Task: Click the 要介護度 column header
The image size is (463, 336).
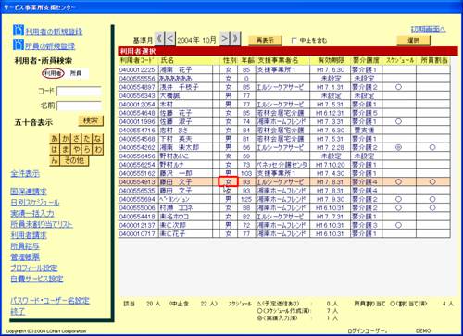Action: [366, 60]
